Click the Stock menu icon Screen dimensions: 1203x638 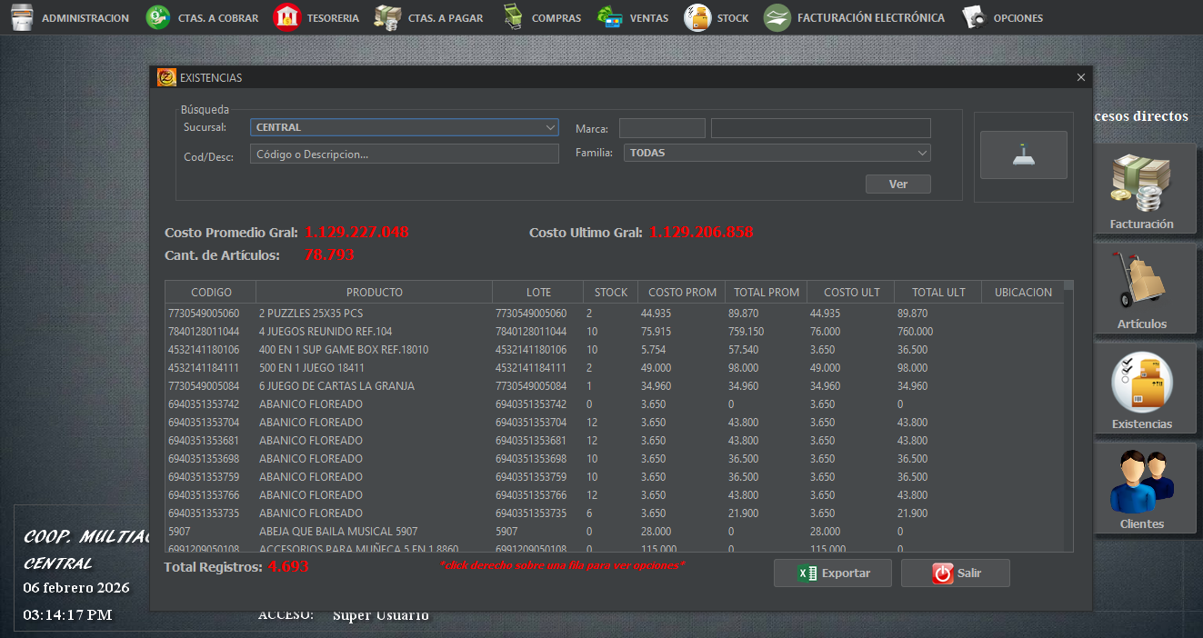(698, 16)
